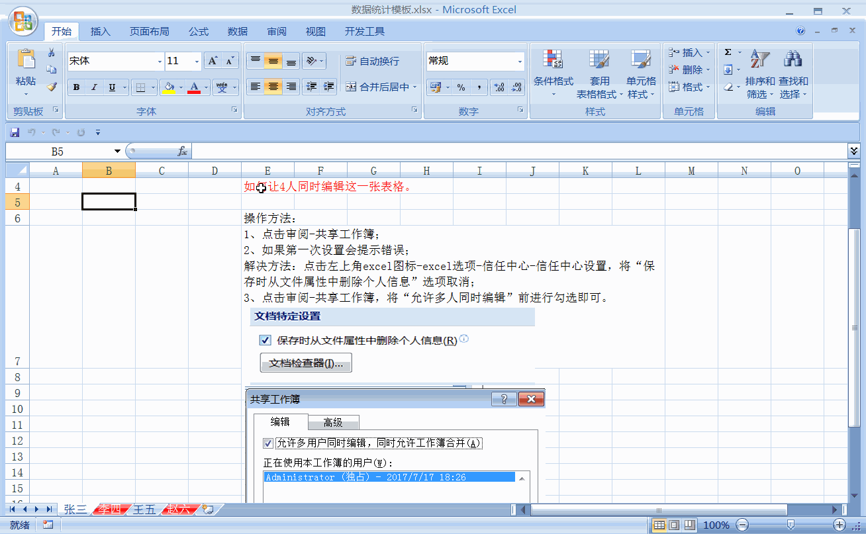Increase the cell indent
This screenshot has width=866, height=534.
pos(329,87)
